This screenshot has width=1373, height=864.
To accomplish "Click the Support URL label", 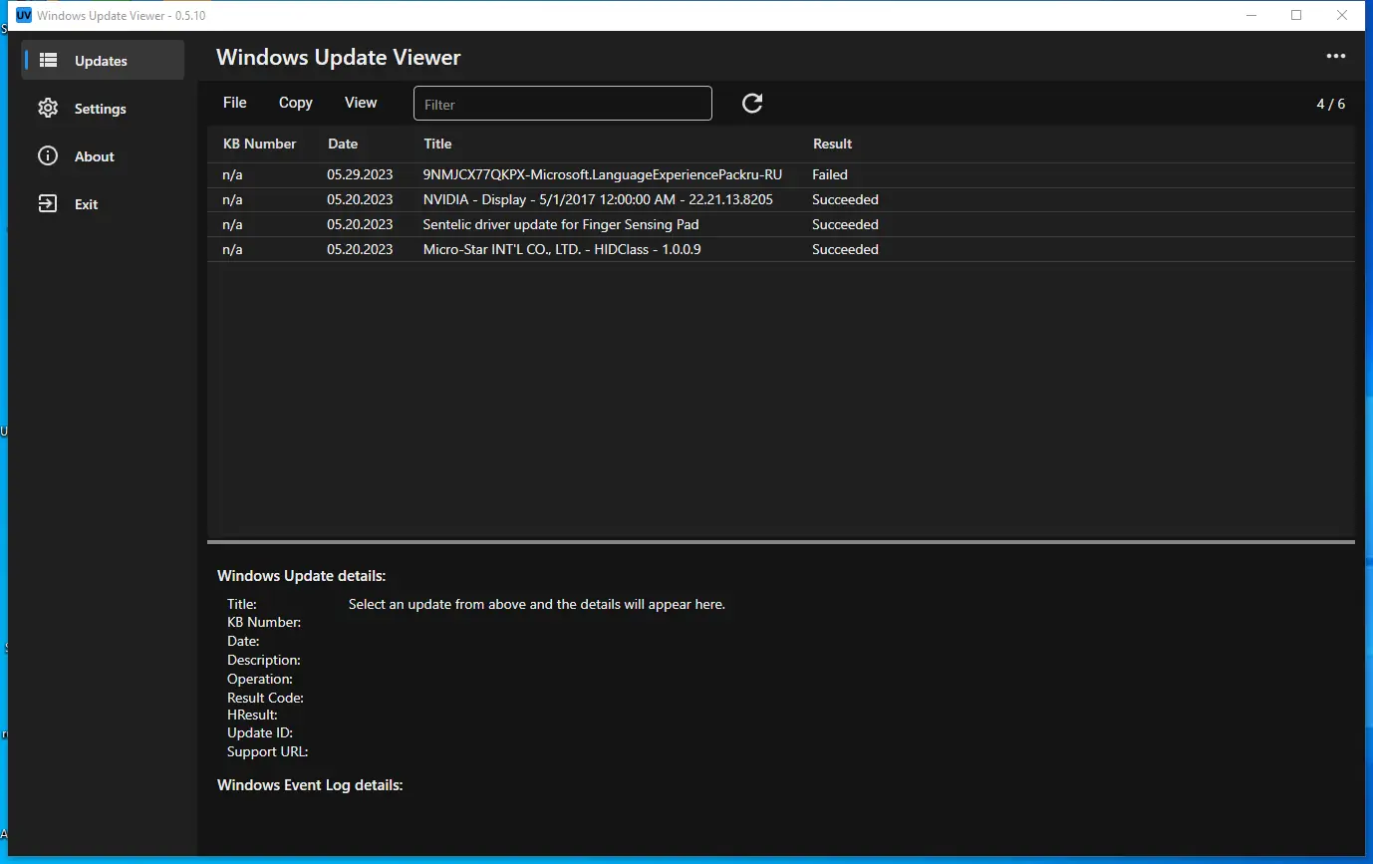I will [268, 751].
